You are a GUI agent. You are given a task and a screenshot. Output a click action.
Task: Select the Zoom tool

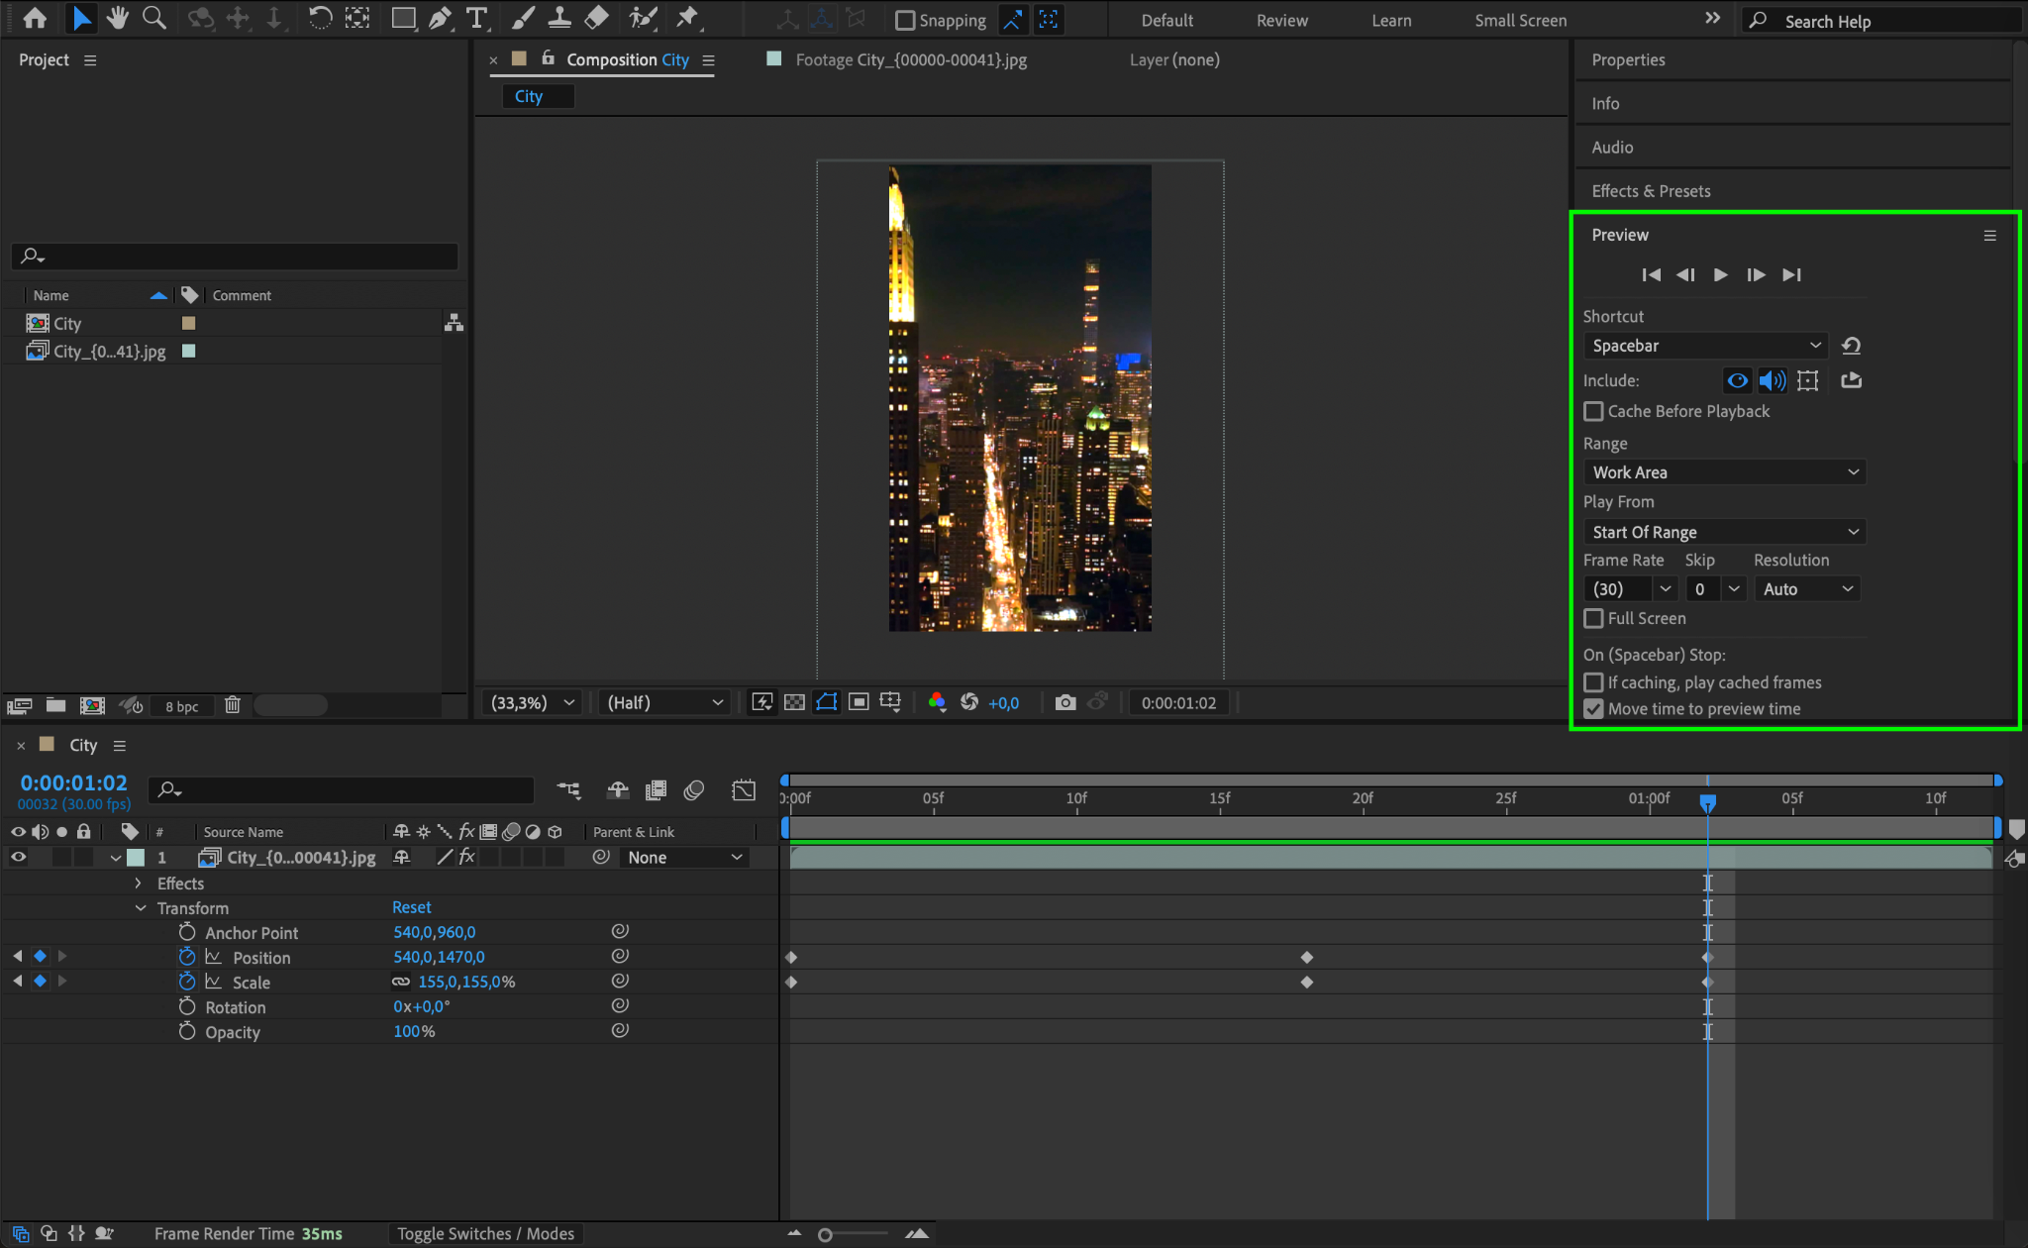click(154, 18)
